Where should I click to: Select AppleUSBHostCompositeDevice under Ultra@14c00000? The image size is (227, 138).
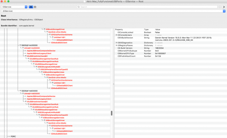(41, 51)
